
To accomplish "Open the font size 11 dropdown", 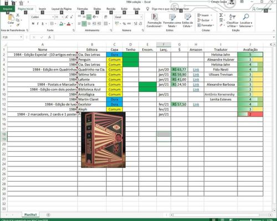I will 63,17.
